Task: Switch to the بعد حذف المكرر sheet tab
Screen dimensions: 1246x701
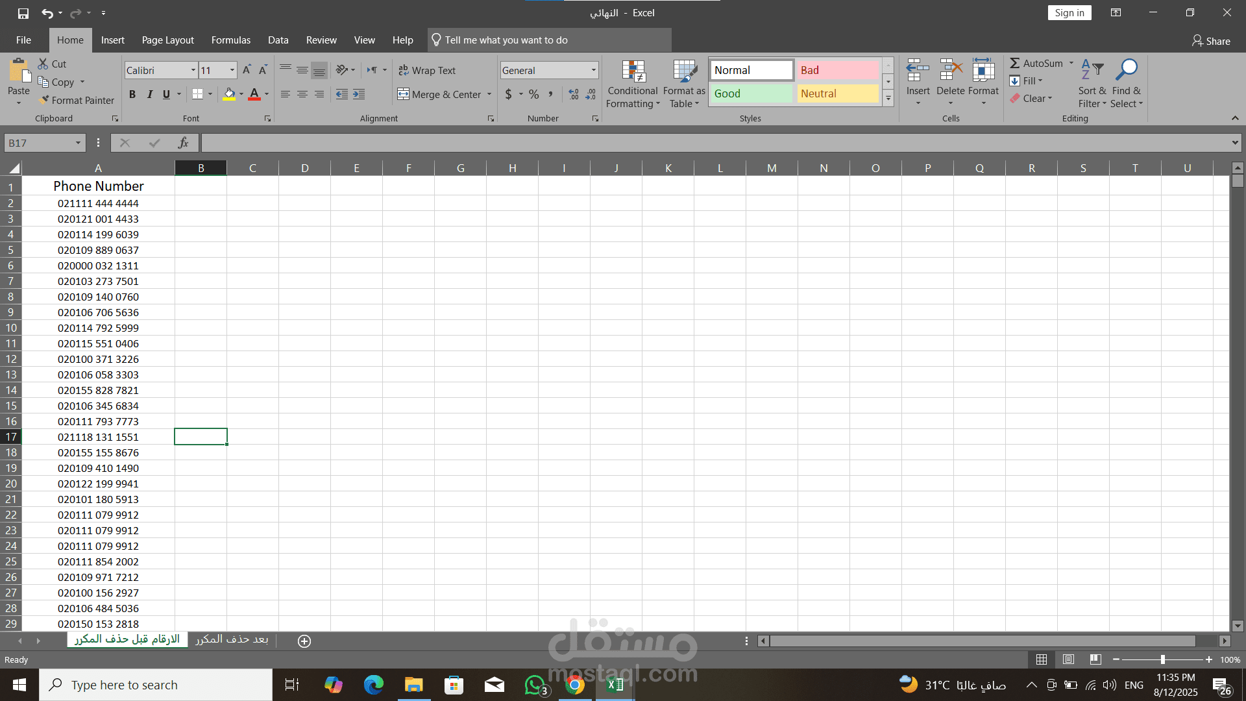Action: click(x=232, y=639)
